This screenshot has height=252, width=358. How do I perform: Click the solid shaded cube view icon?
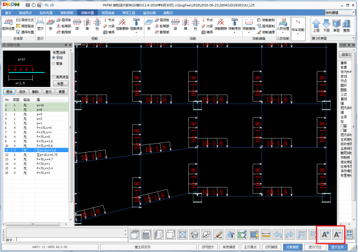(146, 235)
